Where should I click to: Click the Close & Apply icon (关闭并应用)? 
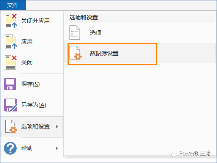(11, 21)
